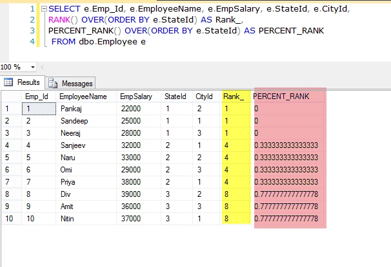The height and width of the screenshot is (267, 391).
Task: Collapse the SELECT query outline toggle
Action: (44, 9)
